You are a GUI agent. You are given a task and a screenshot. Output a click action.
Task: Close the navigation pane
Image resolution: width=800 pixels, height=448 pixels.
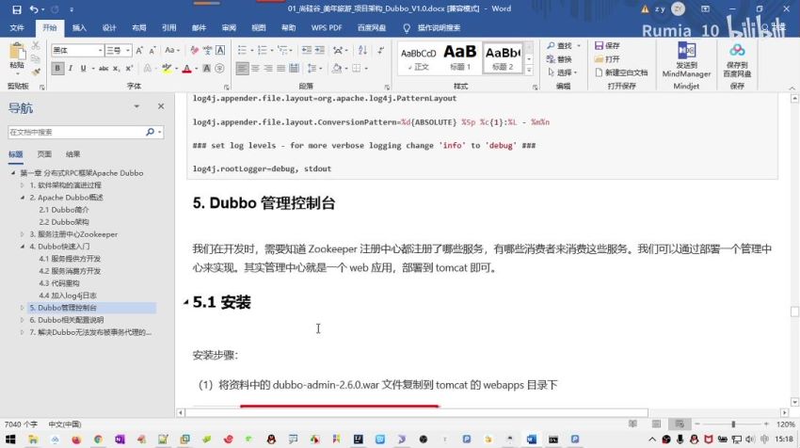point(161,106)
